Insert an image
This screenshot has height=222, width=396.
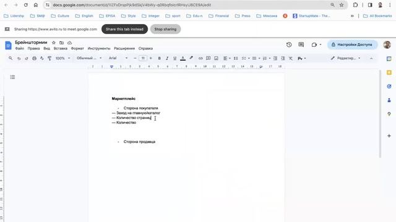pyautogui.click(x=216, y=59)
